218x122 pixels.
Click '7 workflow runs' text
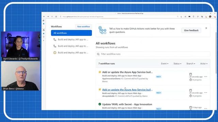tap(107, 64)
